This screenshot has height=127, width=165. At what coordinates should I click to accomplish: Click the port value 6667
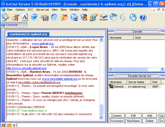pyautogui.click(x=155, y=87)
